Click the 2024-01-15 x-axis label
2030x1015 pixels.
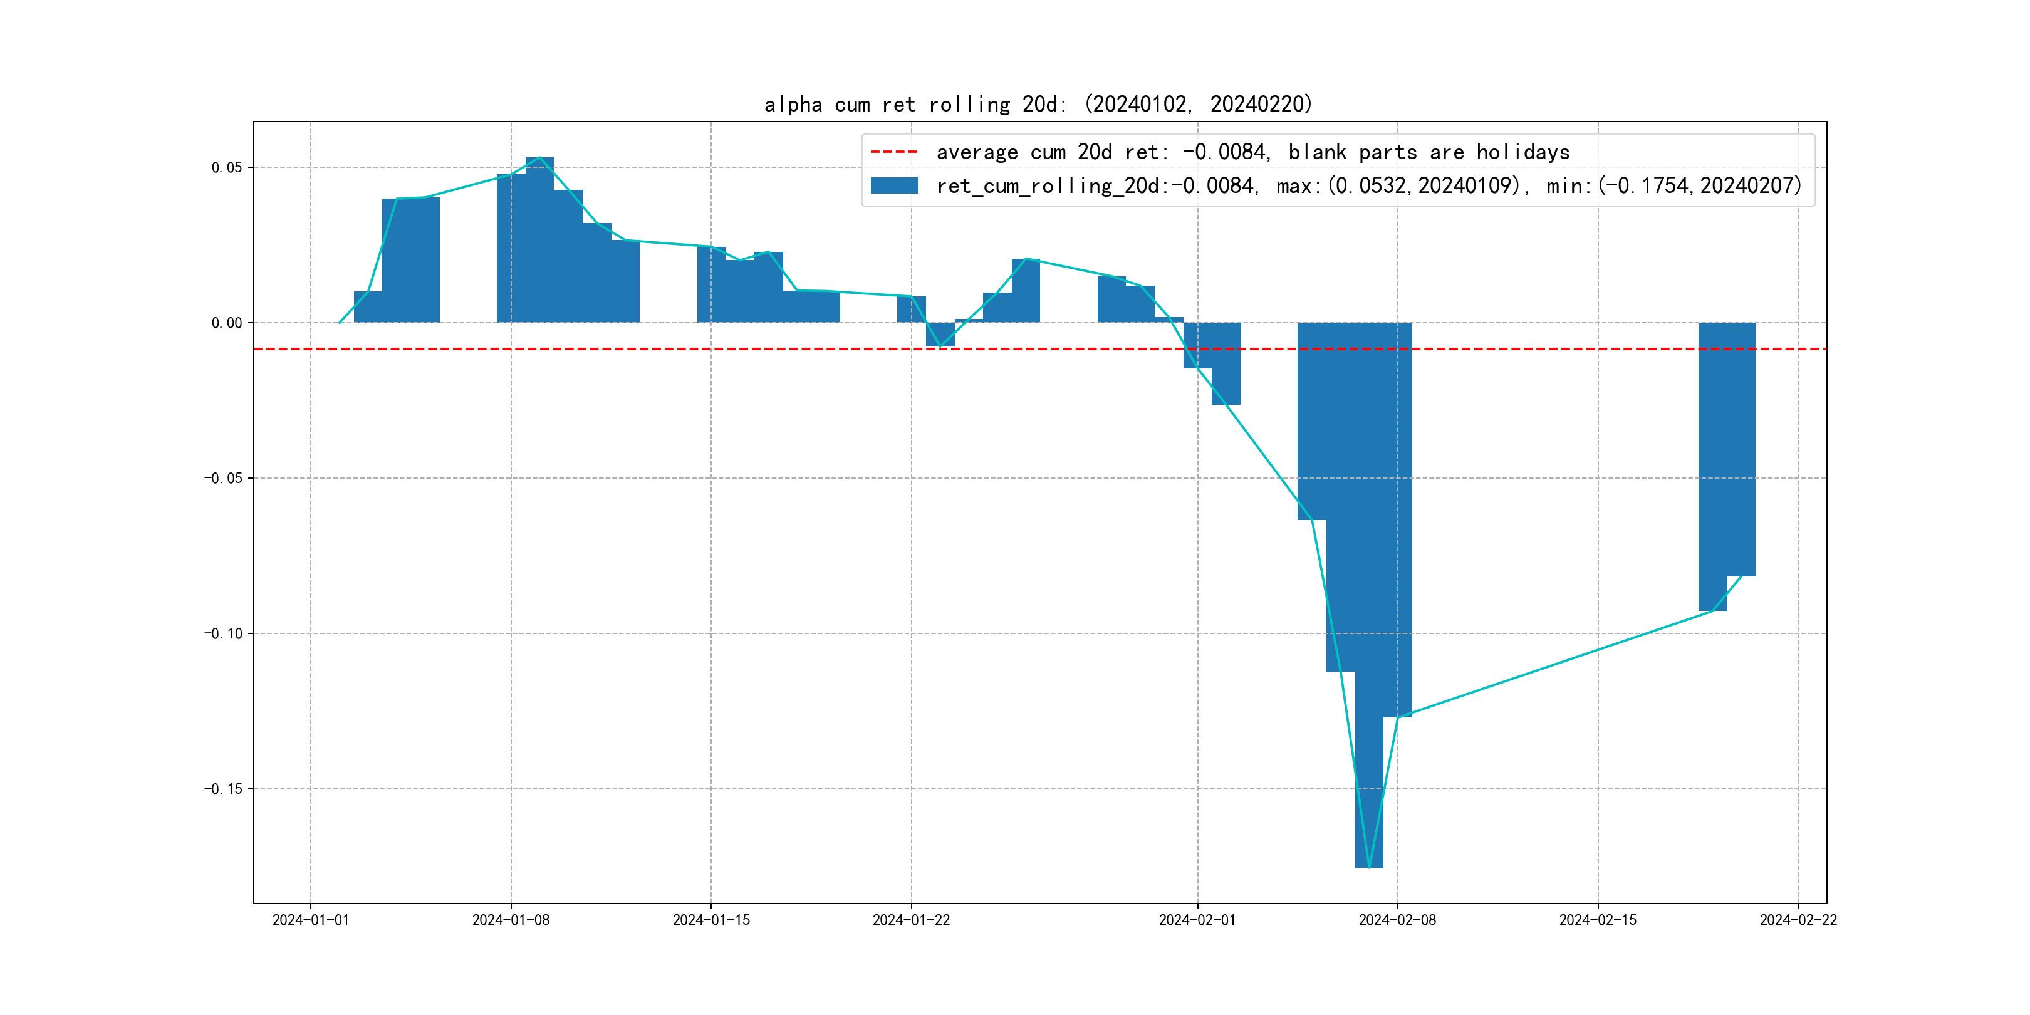tap(711, 920)
